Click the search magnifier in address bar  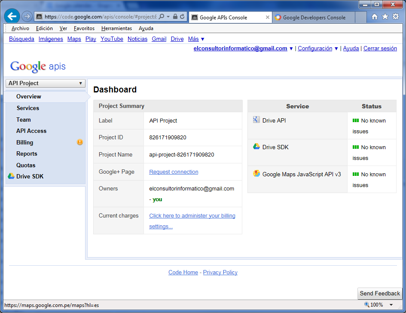coord(161,17)
